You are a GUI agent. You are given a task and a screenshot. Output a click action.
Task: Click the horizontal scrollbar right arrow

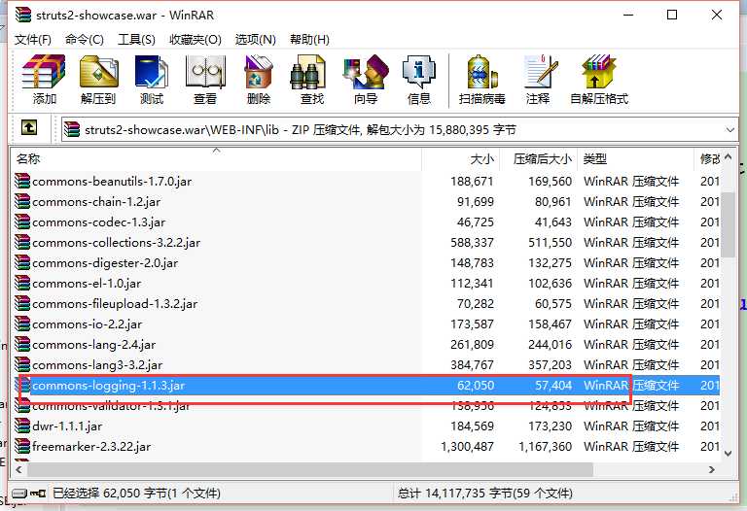pyautogui.click(x=712, y=469)
